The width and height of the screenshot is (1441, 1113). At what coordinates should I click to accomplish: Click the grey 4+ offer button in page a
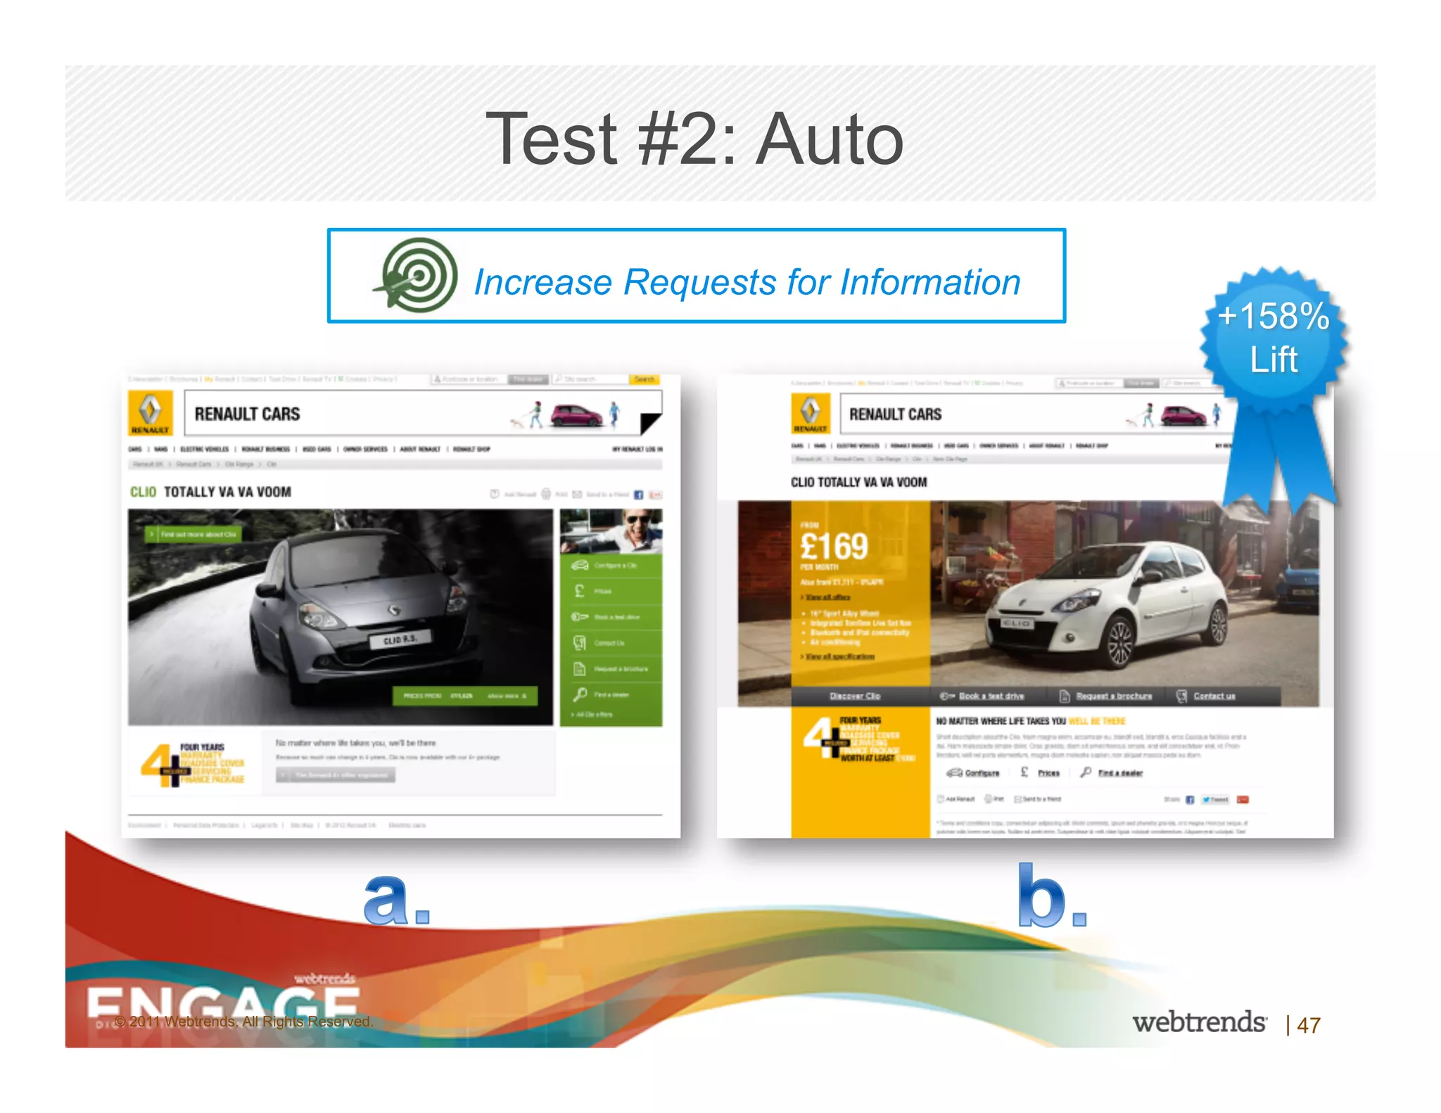[x=336, y=775]
